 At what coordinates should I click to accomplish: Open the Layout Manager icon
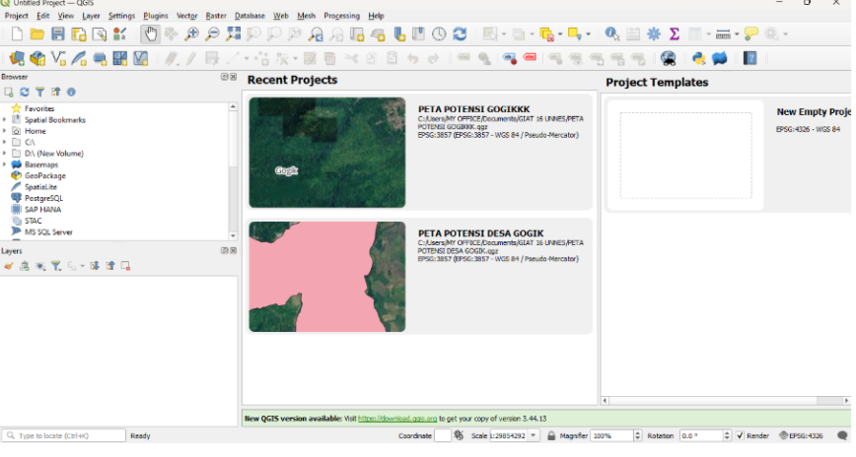coord(100,33)
